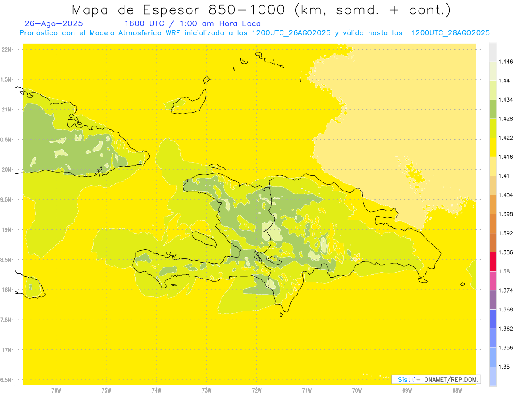Click the legend value "1.374"
The height and width of the screenshot is (396, 513).
(x=506, y=290)
